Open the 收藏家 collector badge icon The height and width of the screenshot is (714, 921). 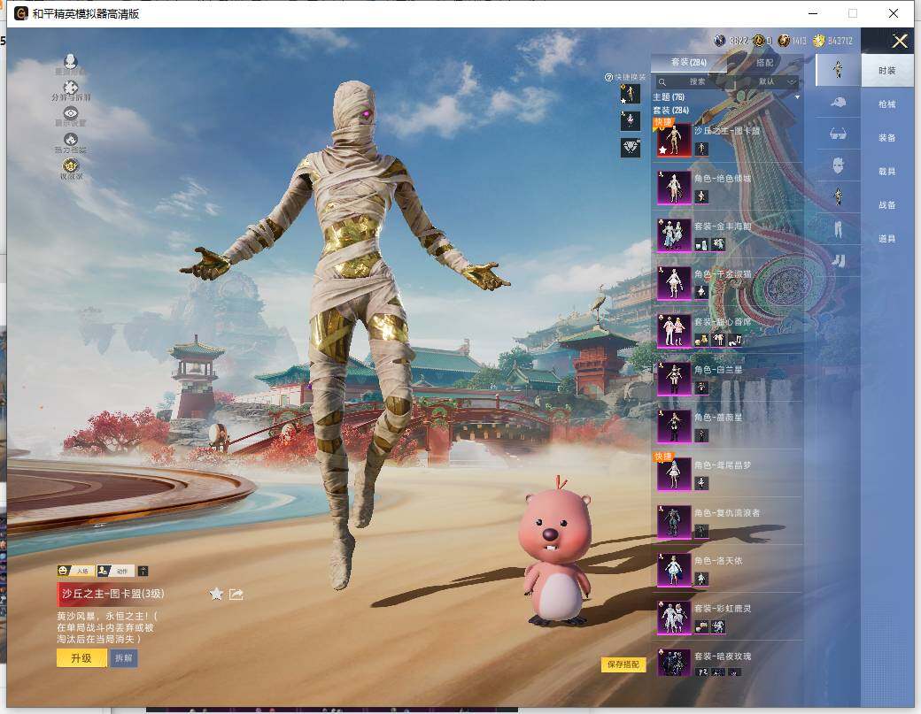coord(71,165)
